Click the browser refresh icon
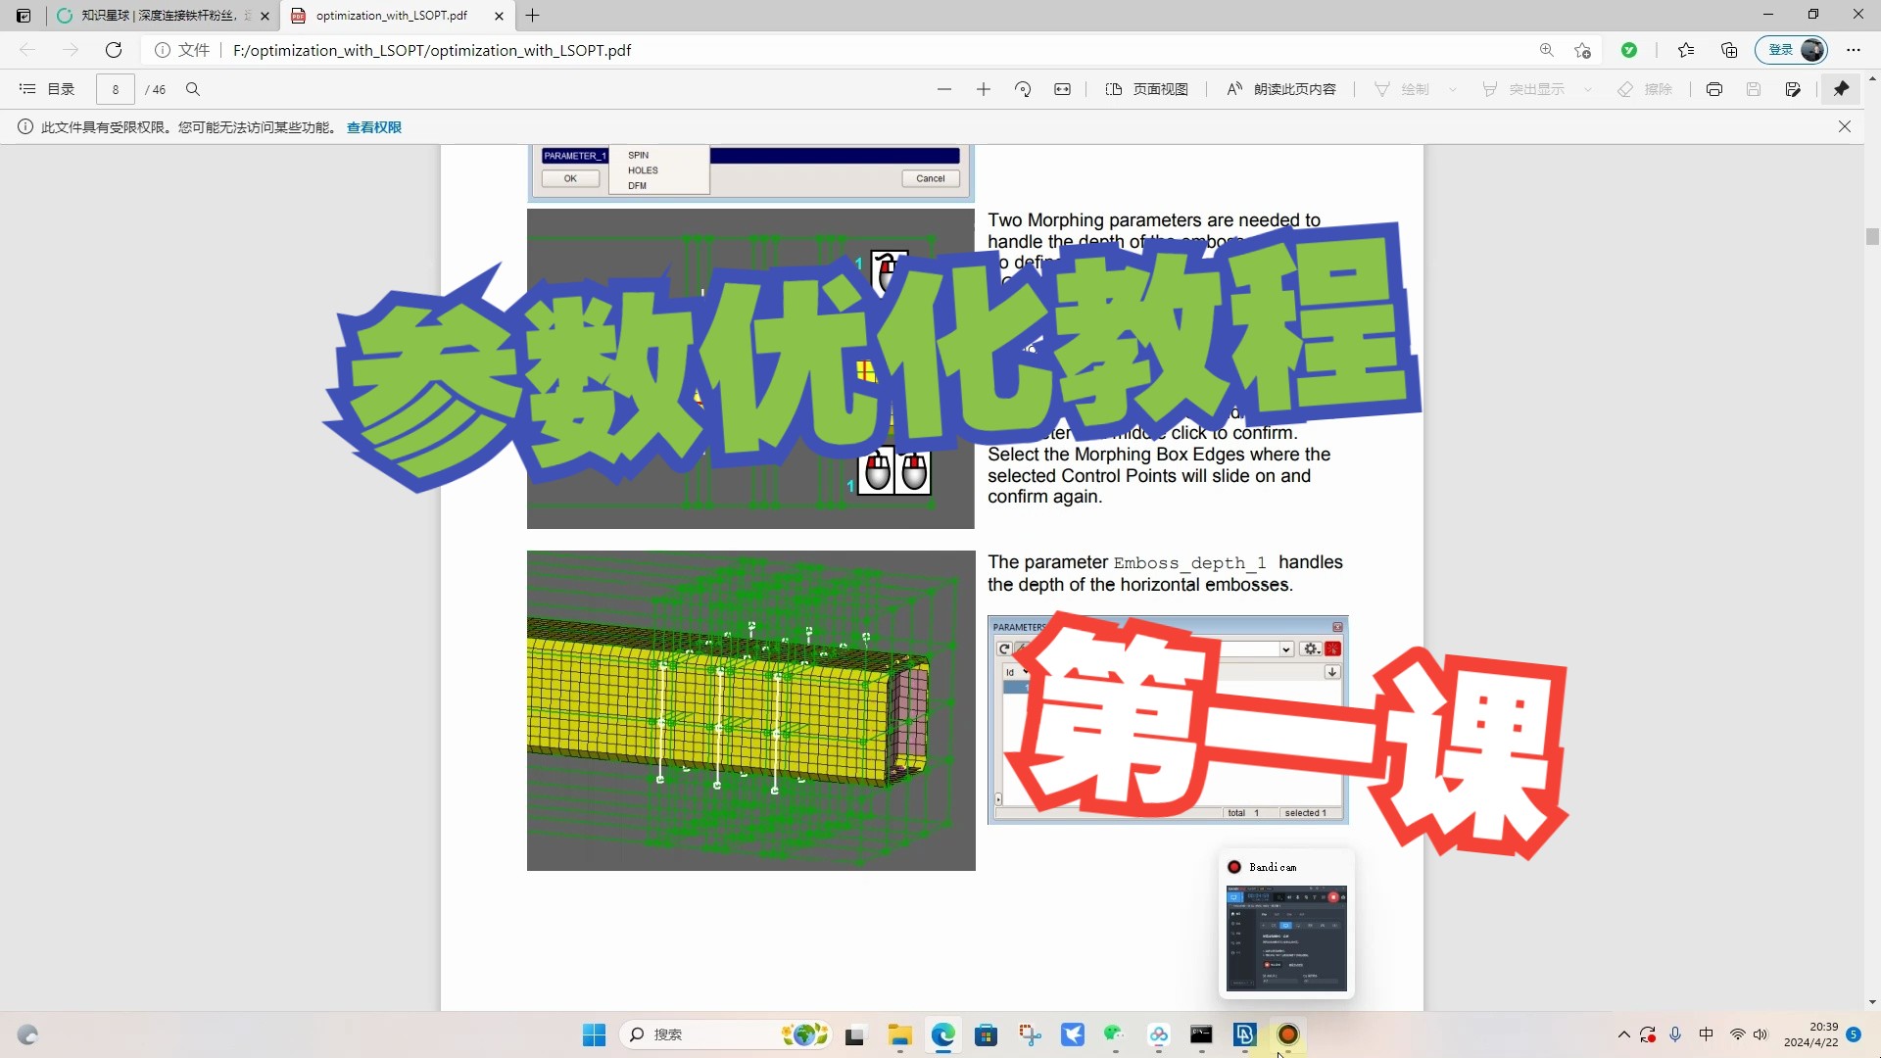Viewport: 1881px width, 1058px height. click(114, 50)
